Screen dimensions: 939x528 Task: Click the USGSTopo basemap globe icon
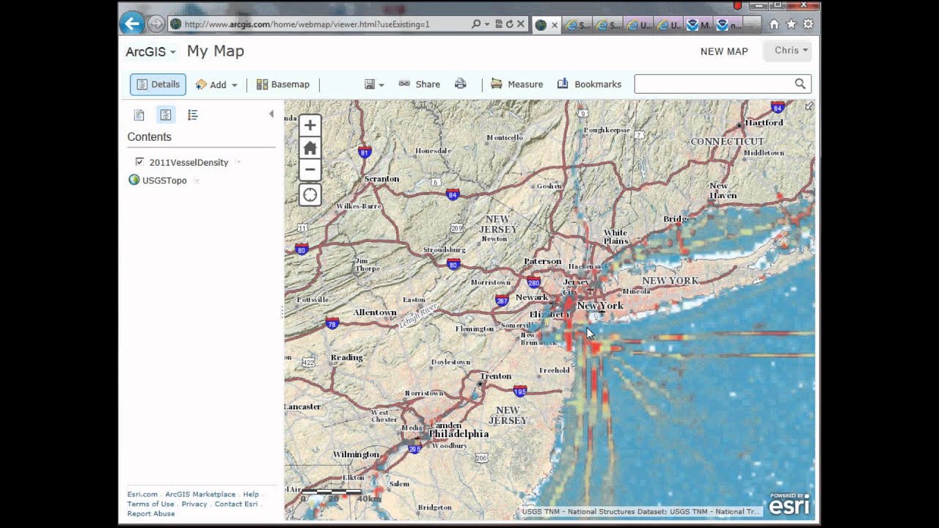134,180
